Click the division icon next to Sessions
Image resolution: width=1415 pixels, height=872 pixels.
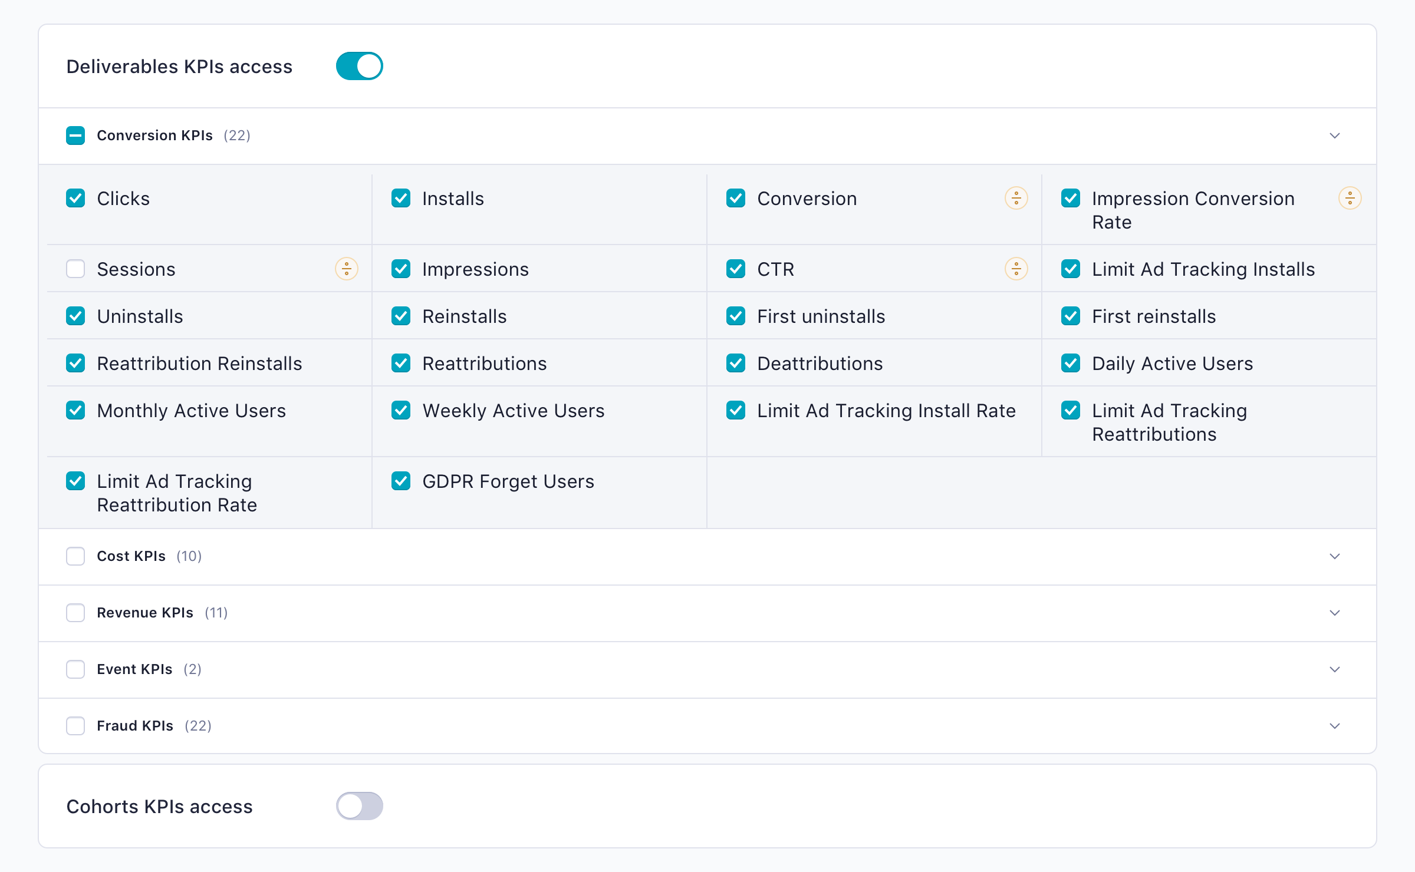[x=347, y=269]
